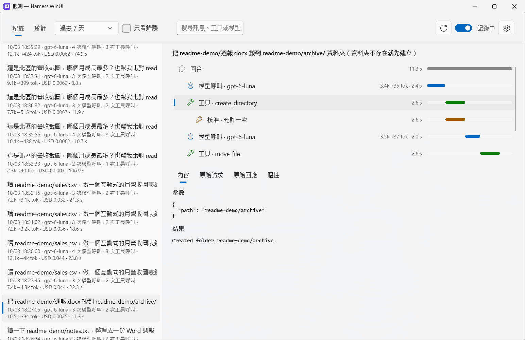525x340 pixels.
Task: Open the sales.csv record from 10/03 18:32:15
Action: (81, 192)
